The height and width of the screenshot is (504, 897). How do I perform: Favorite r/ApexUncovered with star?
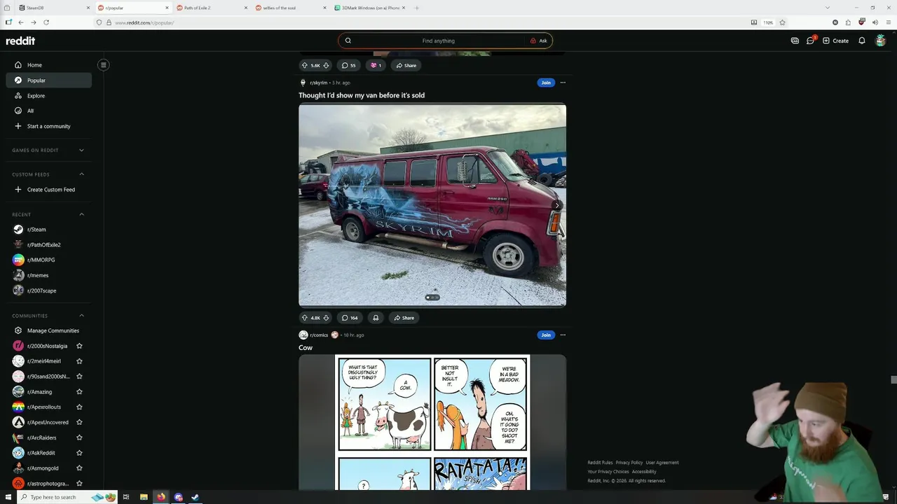pyautogui.click(x=79, y=422)
